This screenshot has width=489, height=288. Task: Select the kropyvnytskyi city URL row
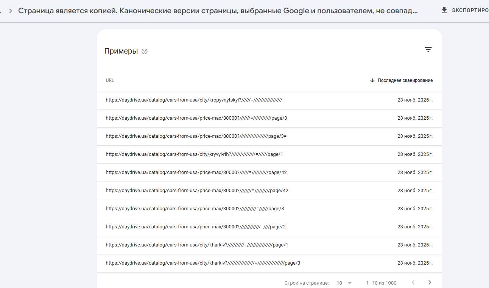[x=194, y=100]
